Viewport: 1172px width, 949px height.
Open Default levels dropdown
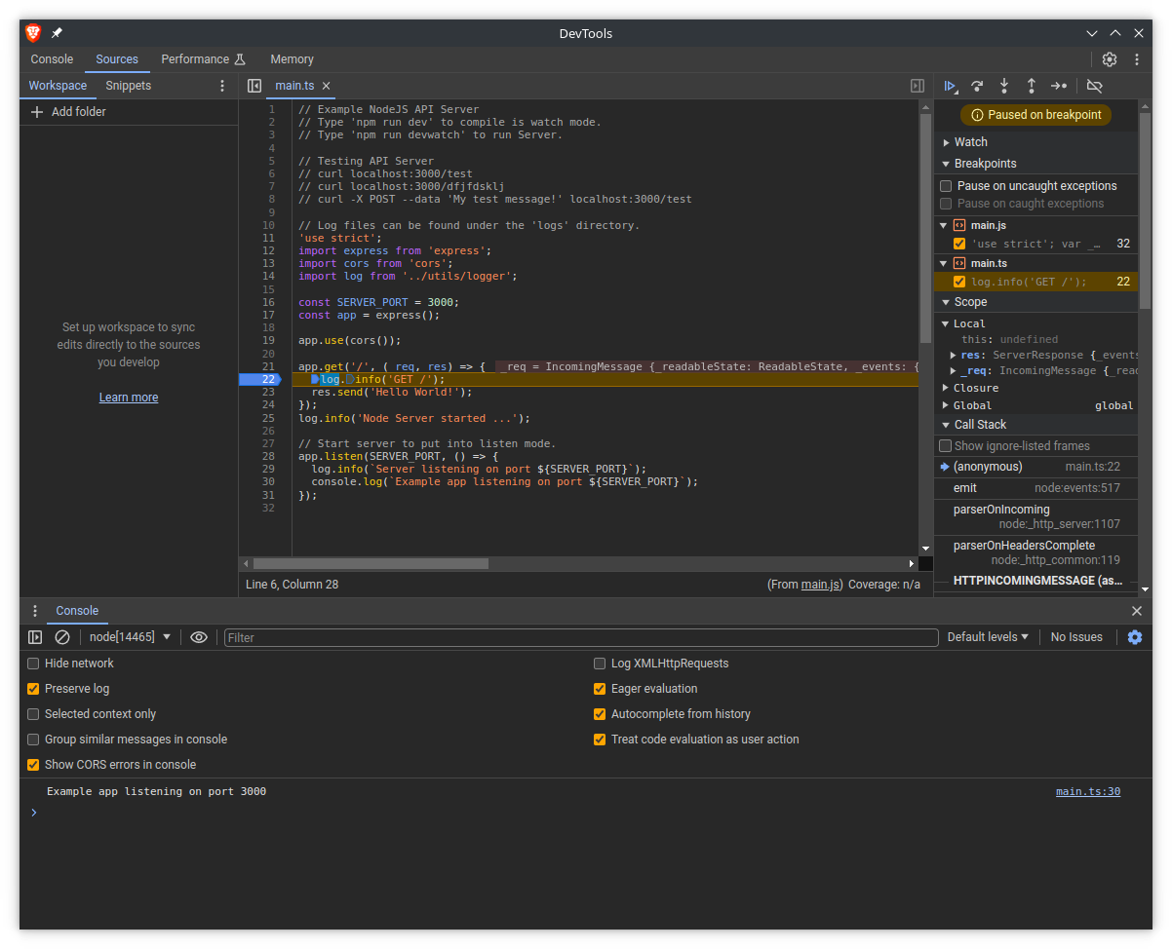988,637
